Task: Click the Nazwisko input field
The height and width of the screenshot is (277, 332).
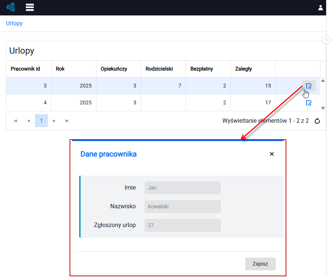Action: click(x=183, y=206)
